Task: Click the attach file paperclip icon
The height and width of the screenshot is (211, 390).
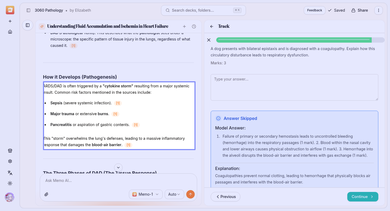Action: click(x=46, y=194)
